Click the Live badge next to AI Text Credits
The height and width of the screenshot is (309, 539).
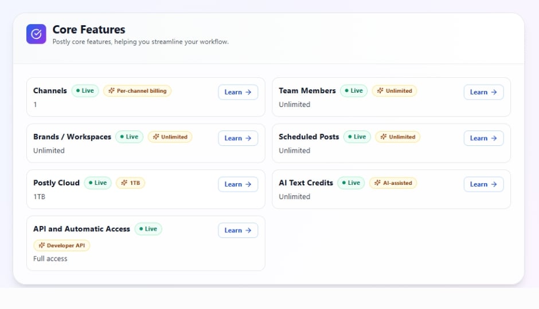(351, 183)
